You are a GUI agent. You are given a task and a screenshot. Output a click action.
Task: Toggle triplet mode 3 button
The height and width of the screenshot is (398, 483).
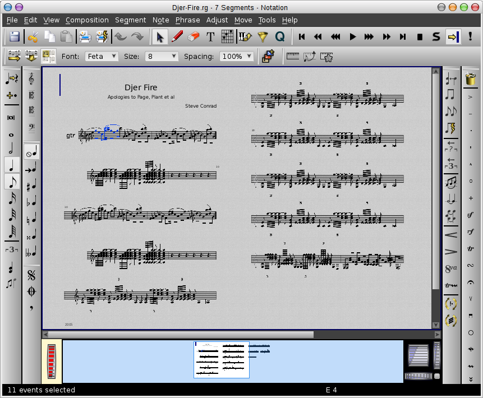[11, 249]
